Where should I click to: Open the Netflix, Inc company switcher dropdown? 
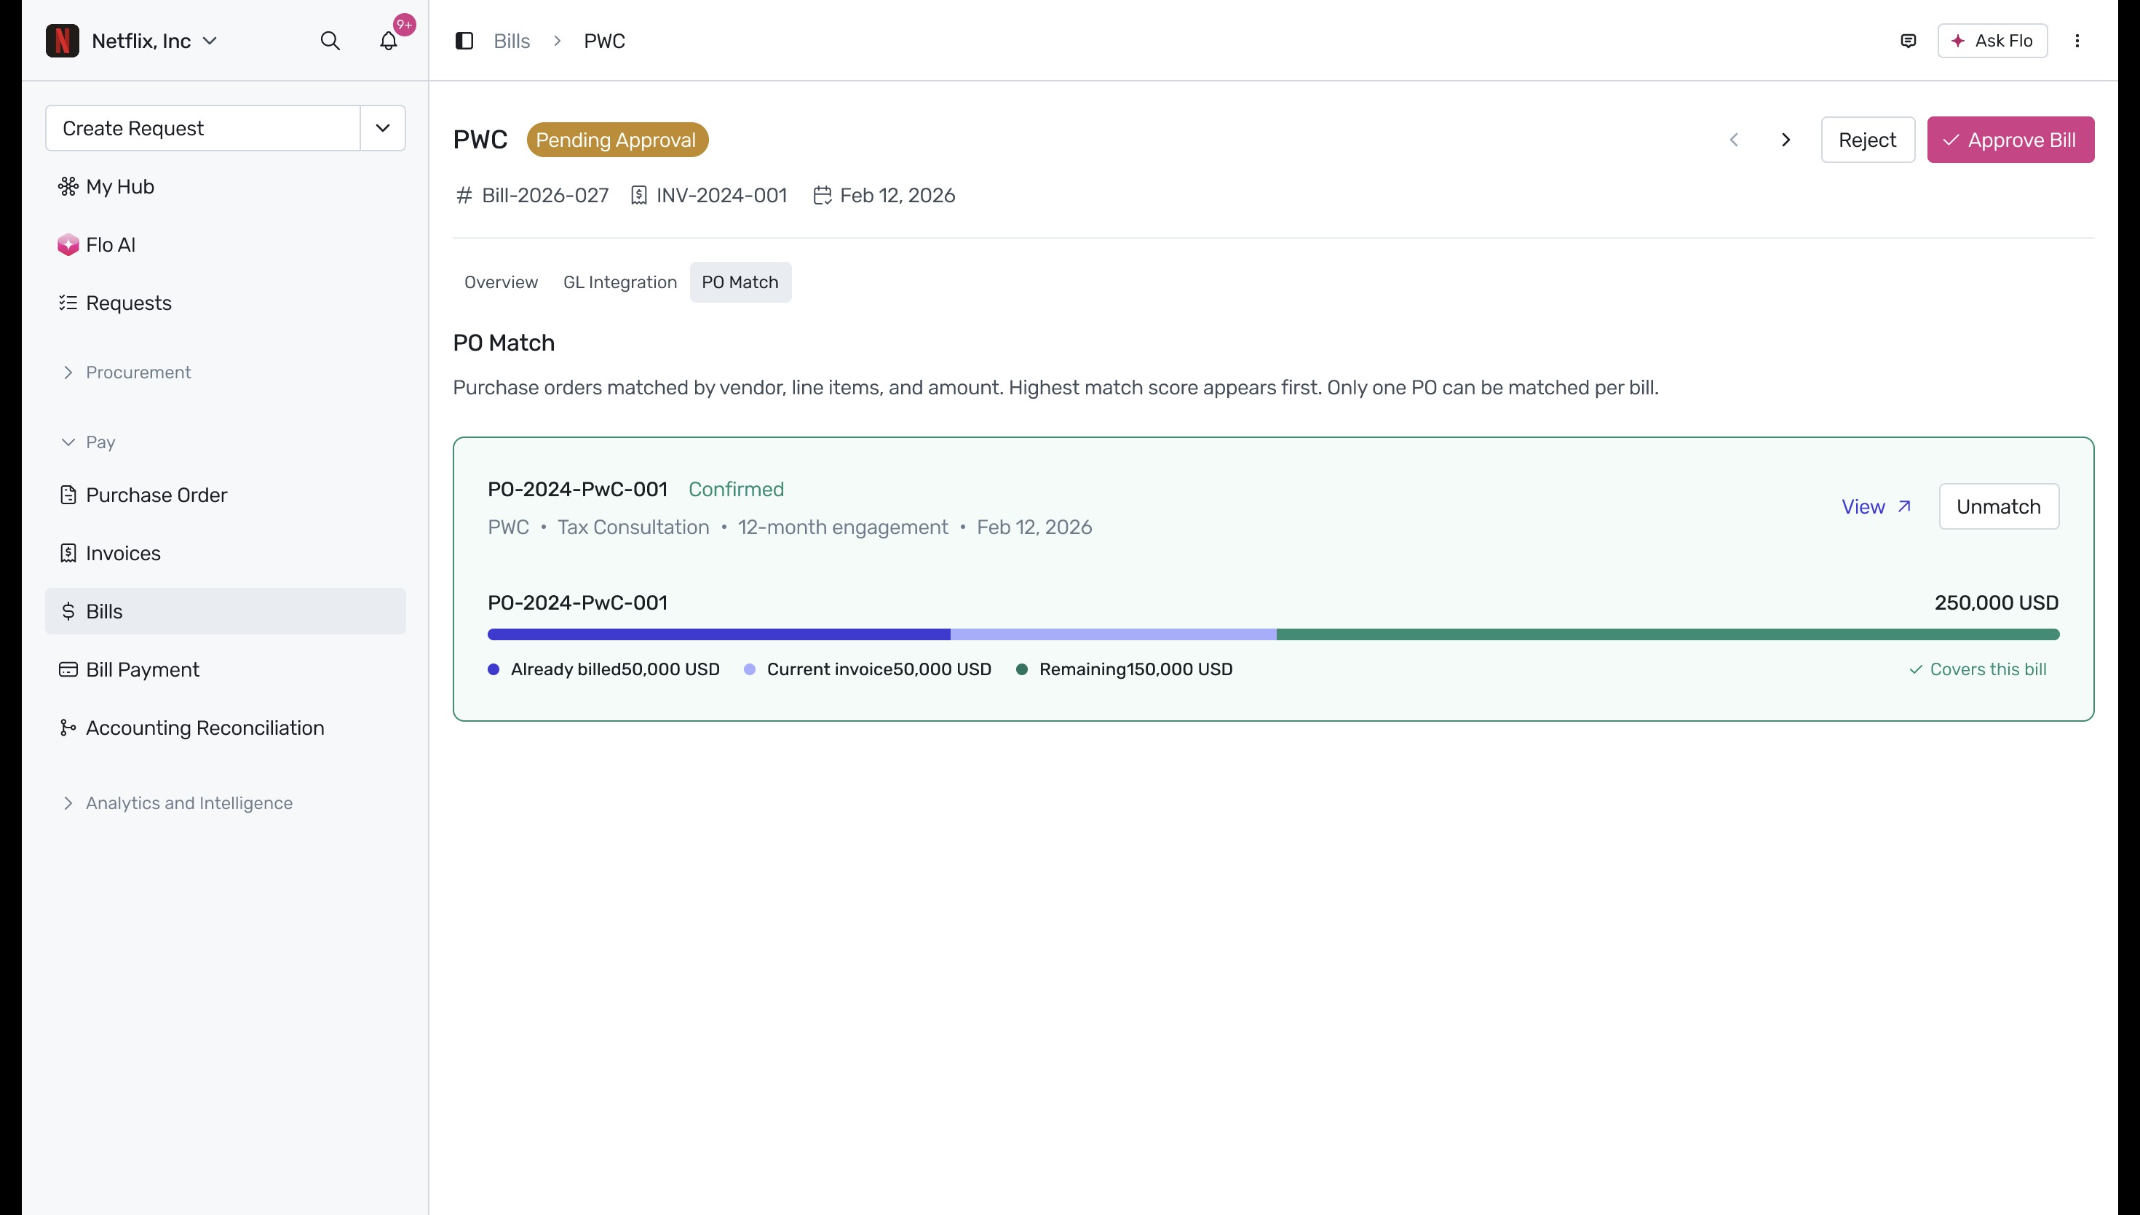[154, 41]
